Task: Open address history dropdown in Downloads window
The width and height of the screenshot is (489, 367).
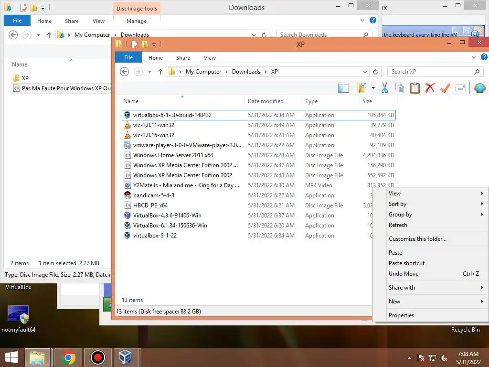Action: tap(254, 34)
